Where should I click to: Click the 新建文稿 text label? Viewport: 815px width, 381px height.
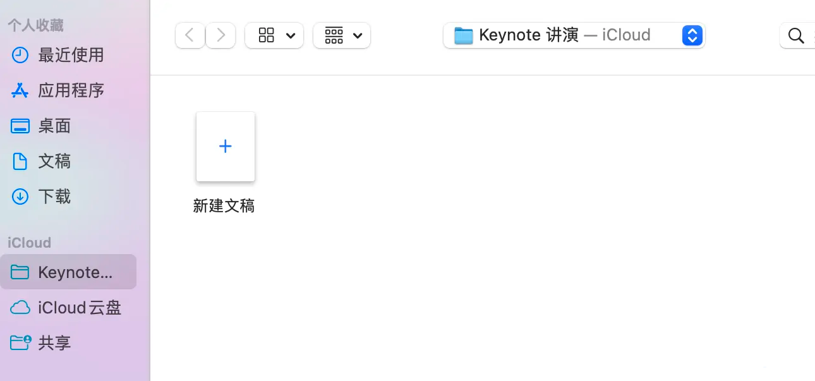coord(224,206)
